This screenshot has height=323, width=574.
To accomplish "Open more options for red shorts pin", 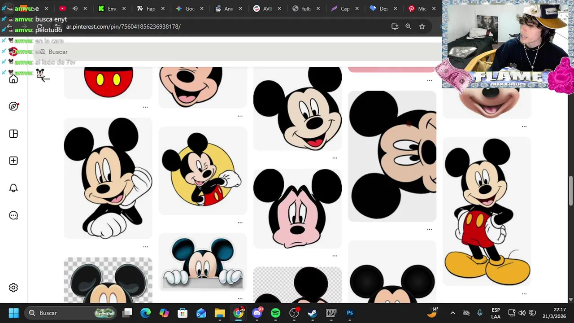I will pos(145,107).
